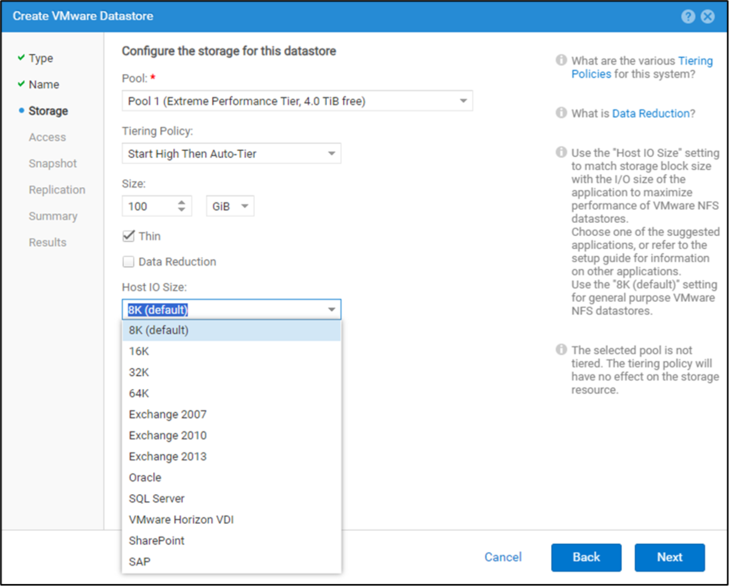Collapse the Host IO Size dropdown arrow
This screenshot has height=586, width=729.
tap(332, 310)
